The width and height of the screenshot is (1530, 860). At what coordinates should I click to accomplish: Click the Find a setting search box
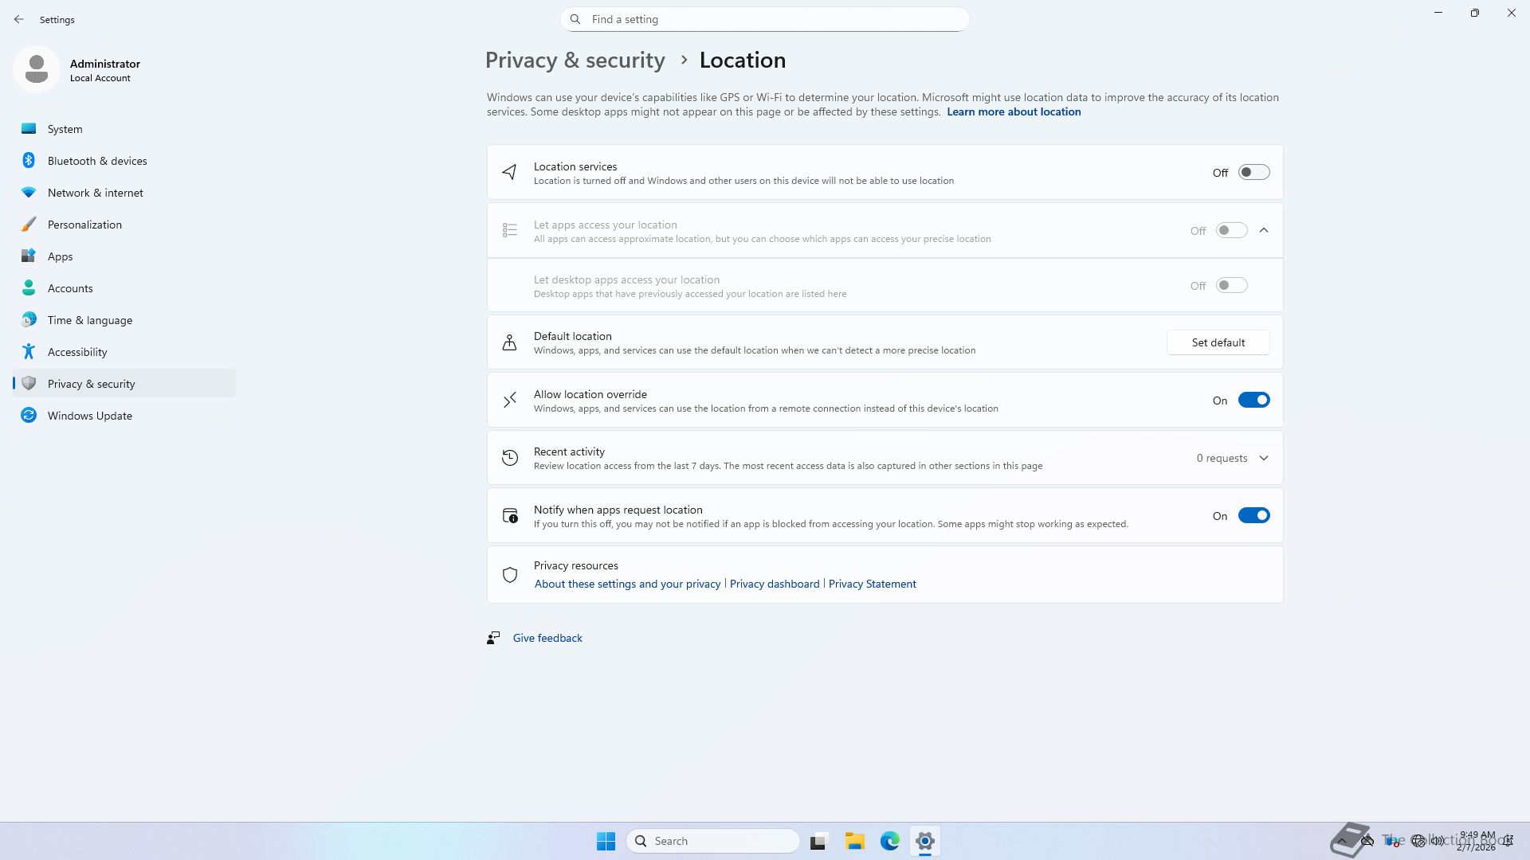765,19
